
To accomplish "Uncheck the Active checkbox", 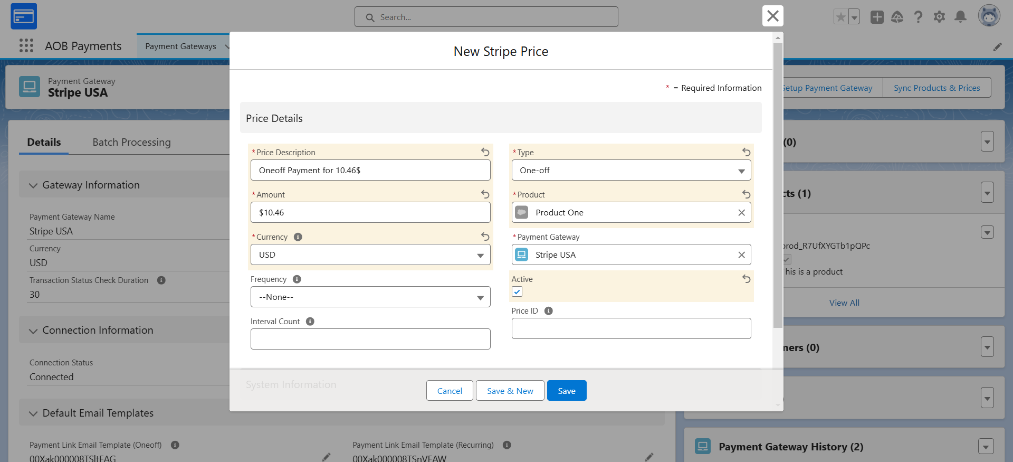I will [517, 292].
